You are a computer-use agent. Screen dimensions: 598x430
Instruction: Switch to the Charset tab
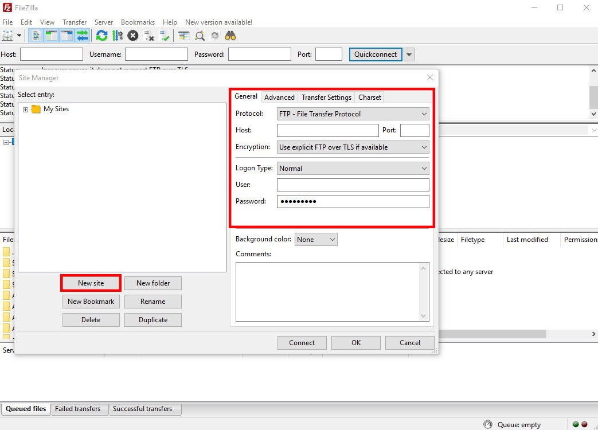coord(370,97)
